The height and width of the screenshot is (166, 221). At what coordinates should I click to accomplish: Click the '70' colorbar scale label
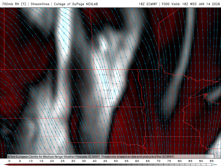coord(158,161)
